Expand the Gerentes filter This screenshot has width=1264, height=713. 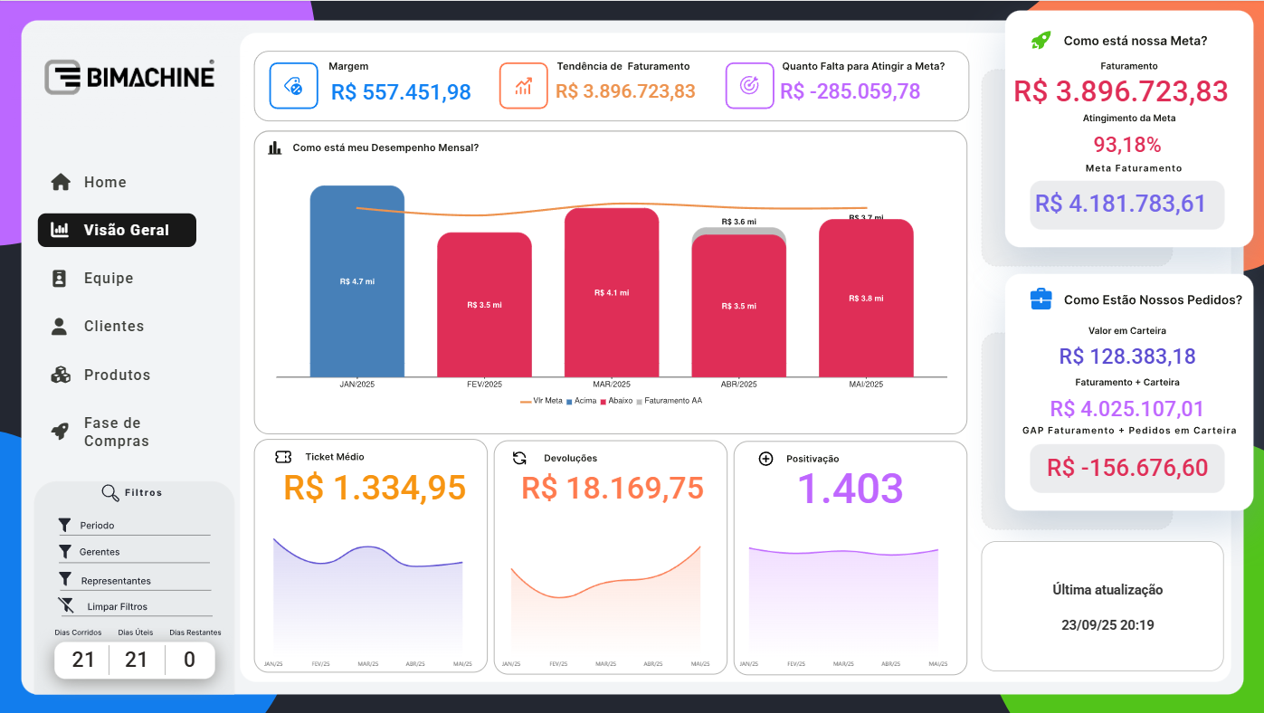[x=99, y=552]
